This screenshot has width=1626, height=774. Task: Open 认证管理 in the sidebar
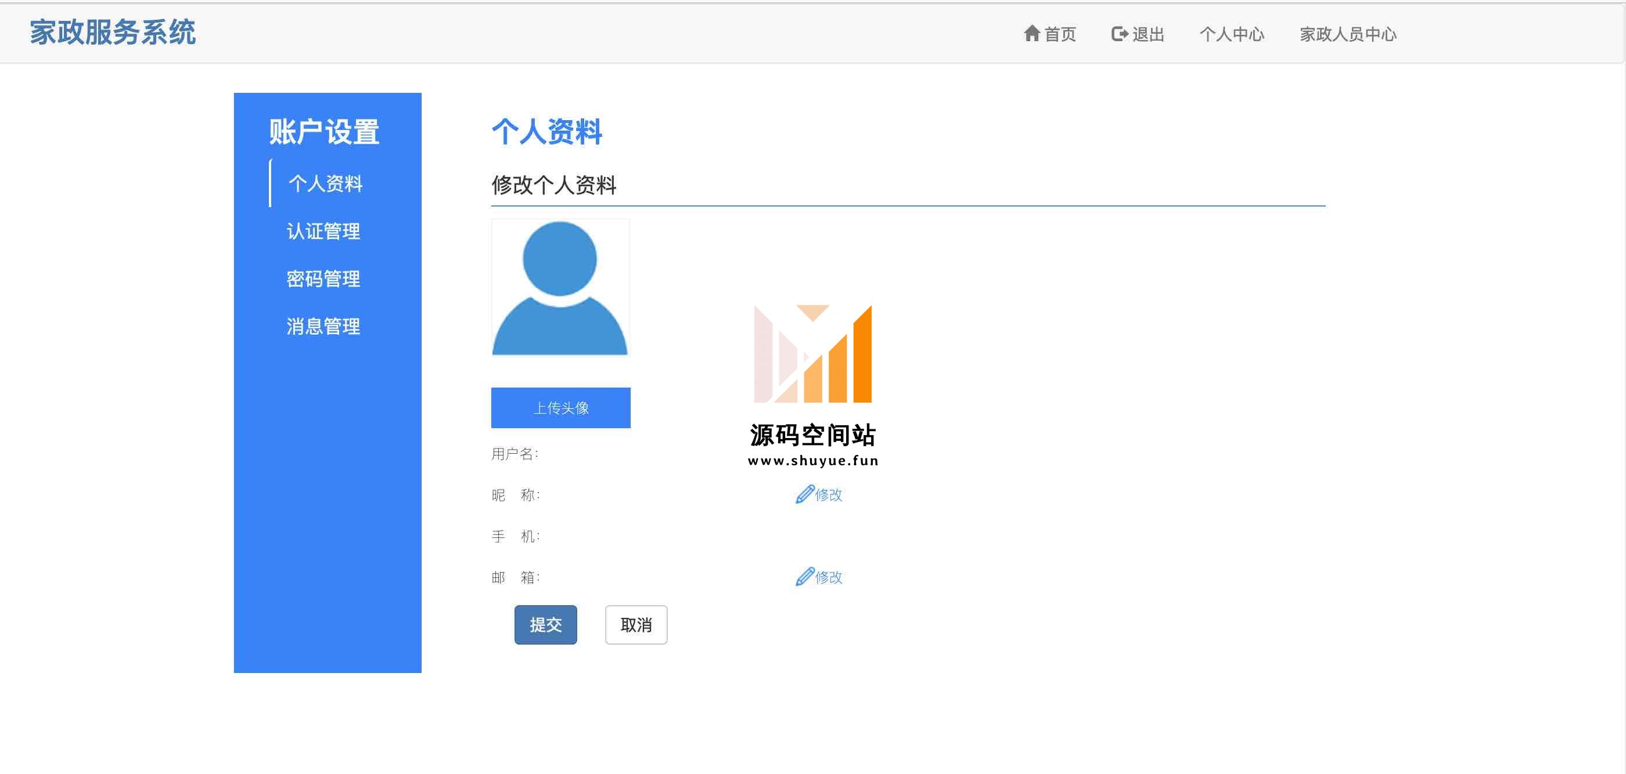pos(323,231)
